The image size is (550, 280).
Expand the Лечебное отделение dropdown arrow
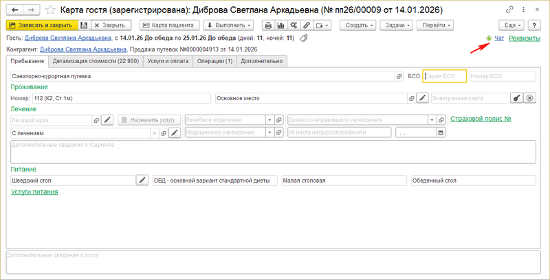pos(269,120)
